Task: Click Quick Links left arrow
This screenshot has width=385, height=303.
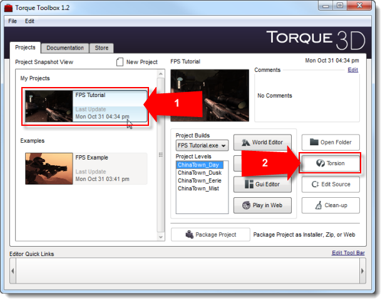Action: click(x=13, y=271)
